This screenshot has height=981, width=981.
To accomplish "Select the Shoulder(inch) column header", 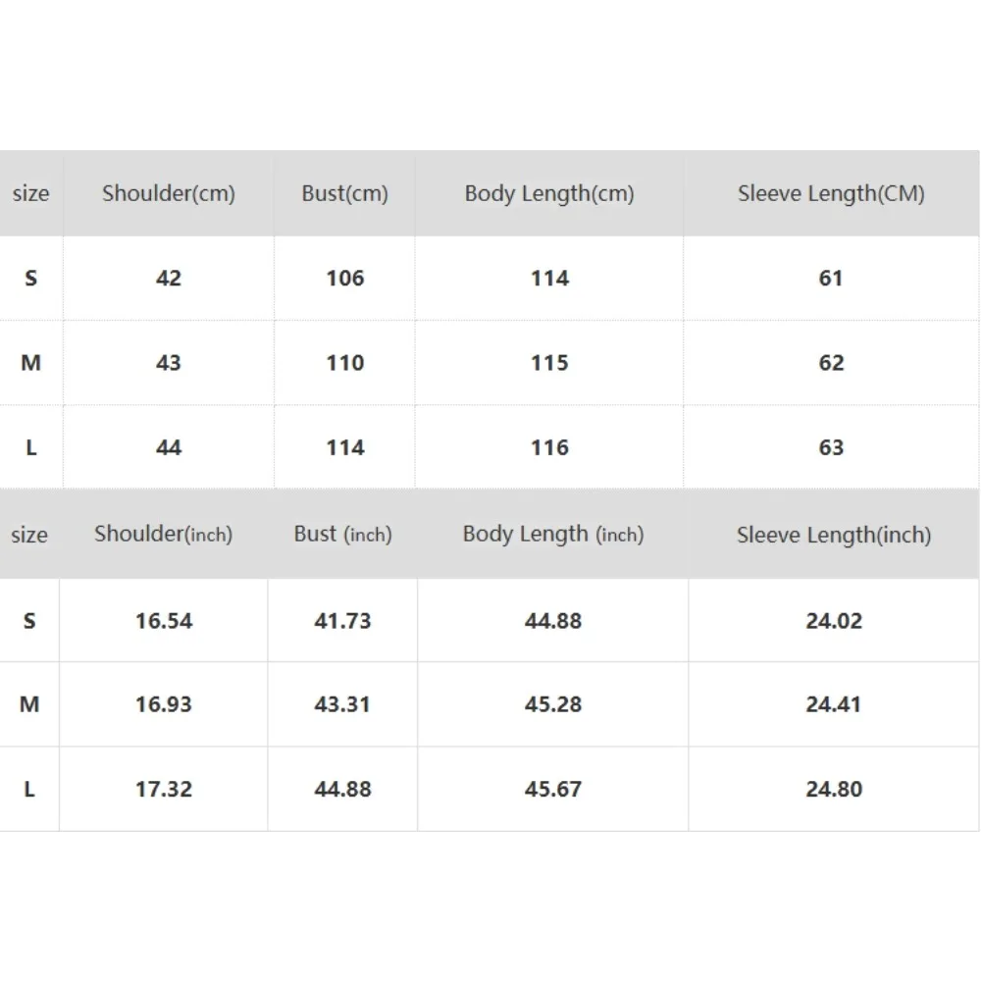I will tap(163, 535).
